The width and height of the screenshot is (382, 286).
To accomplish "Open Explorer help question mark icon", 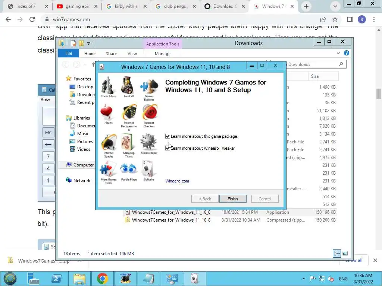I will coord(347,53).
